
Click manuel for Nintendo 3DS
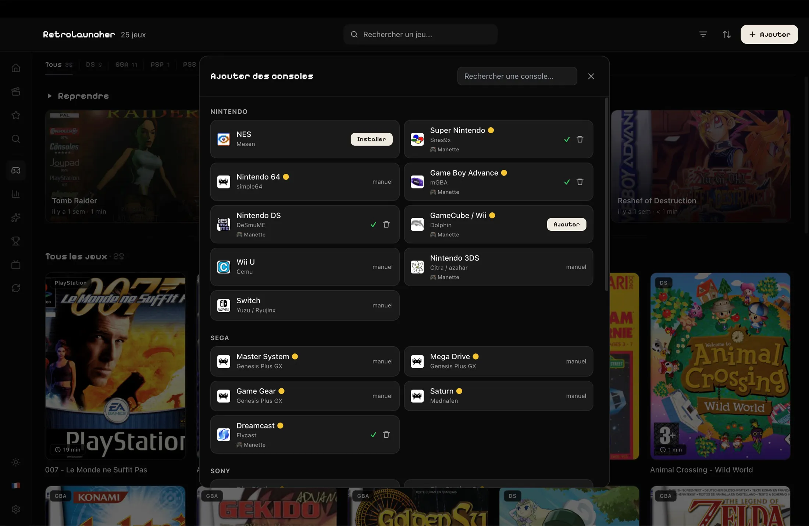coord(576,267)
